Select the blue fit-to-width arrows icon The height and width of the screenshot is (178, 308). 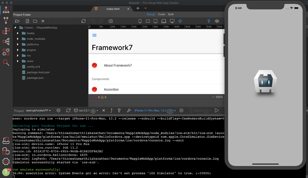180,21
